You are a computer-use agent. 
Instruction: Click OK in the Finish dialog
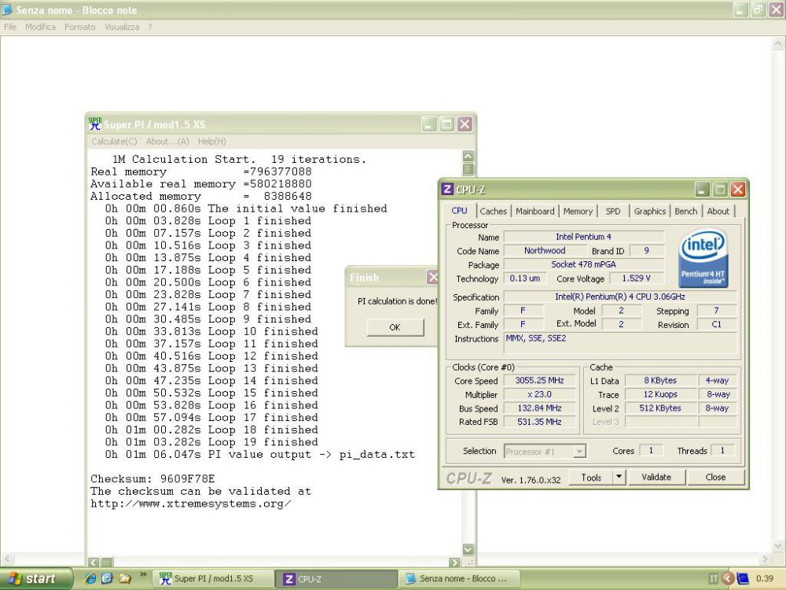[394, 327]
